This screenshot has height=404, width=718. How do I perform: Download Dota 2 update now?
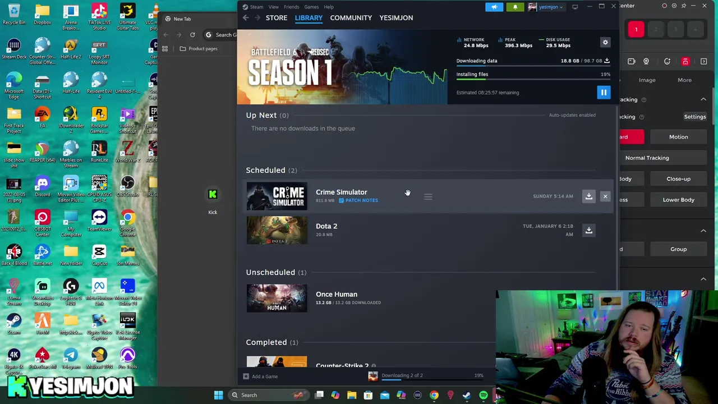click(588, 230)
